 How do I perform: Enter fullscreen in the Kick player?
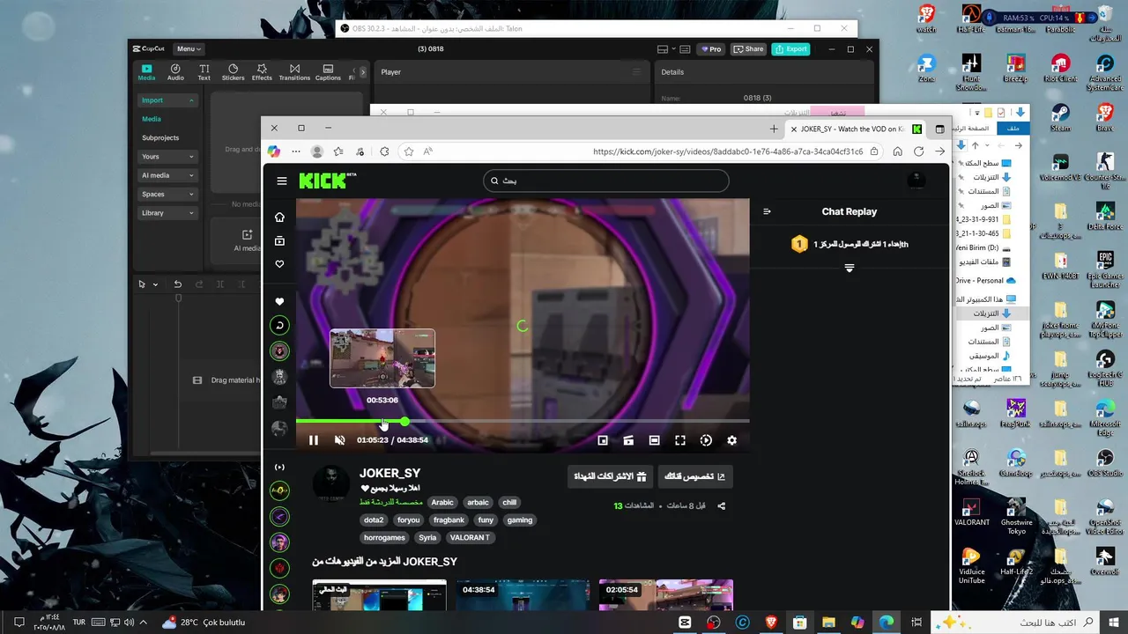coord(680,440)
